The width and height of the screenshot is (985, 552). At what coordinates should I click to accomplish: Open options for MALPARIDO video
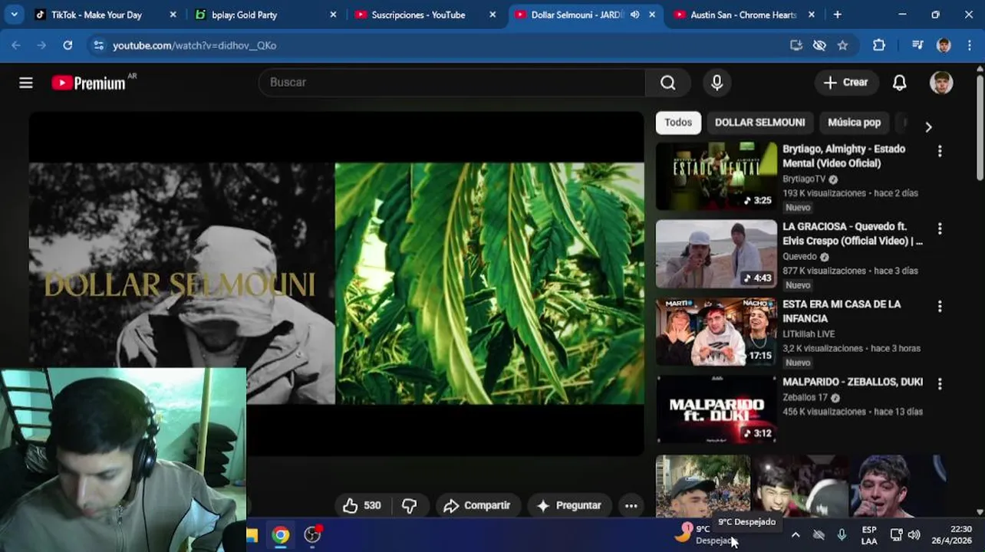pyautogui.click(x=939, y=383)
